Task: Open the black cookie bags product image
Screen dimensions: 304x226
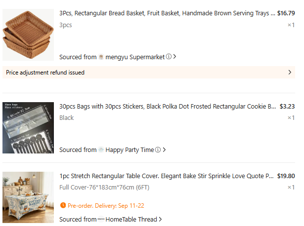Action: click(28, 128)
